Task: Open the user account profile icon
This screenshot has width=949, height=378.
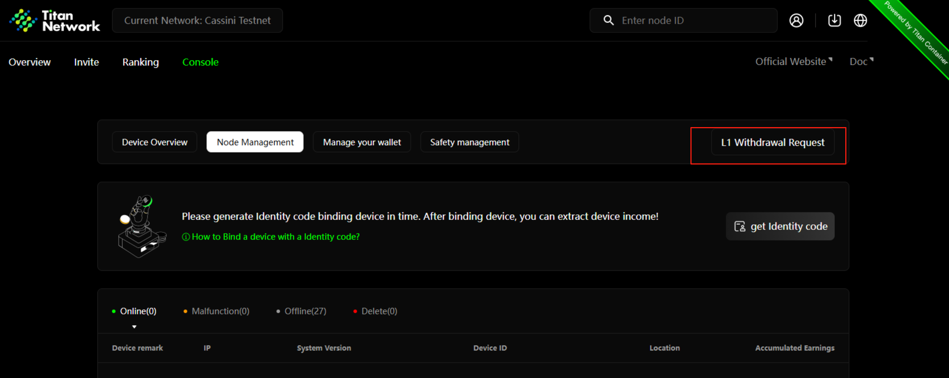Action: tap(796, 21)
